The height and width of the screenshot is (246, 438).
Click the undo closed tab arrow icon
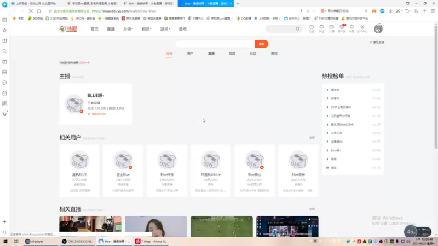coord(407,11)
